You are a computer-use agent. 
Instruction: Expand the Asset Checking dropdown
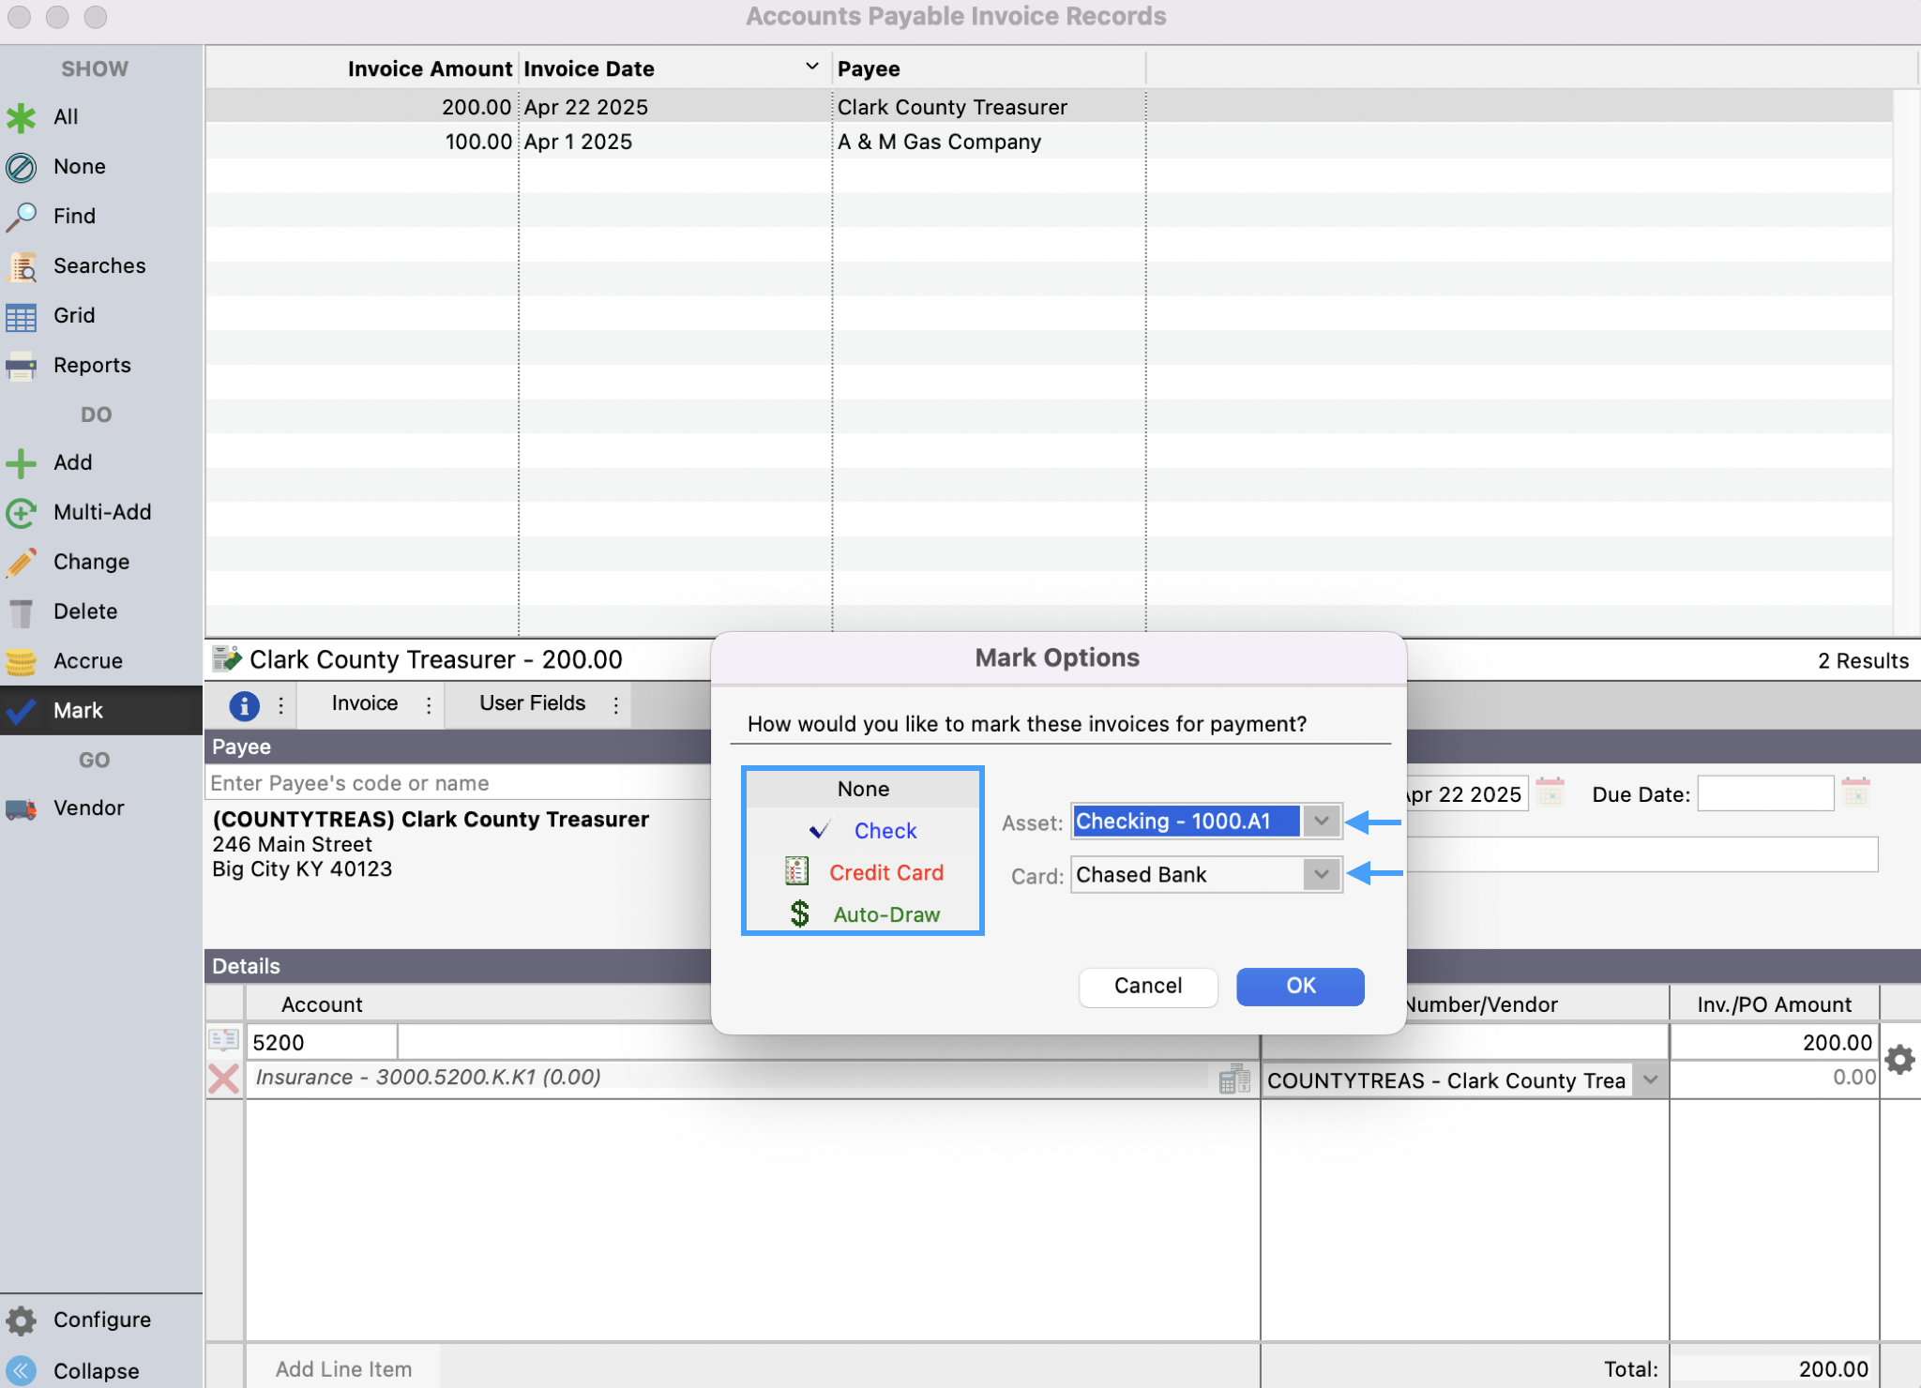(1321, 822)
